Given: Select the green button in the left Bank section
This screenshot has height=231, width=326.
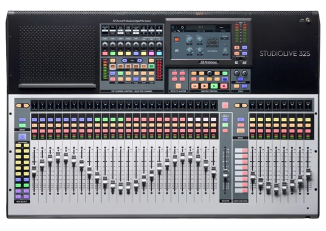Looking at the screenshot, I should (22, 125).
